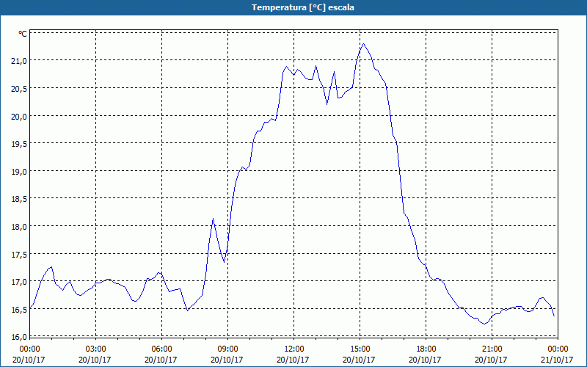
Task: Click the 15:00 time axis label
Action: [360, 349]
